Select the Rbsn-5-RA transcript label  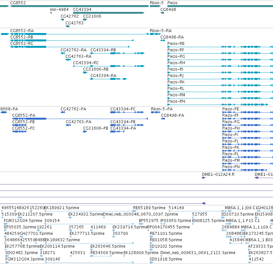[x=160, y=31]
